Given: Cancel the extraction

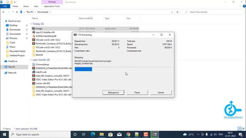Looking at the screenshot, I should click(161, 92).
